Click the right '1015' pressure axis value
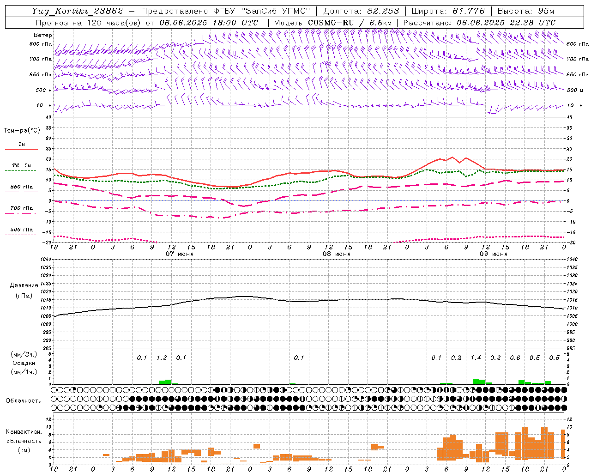This screenshot has width=591, height=473. (572, 300)
